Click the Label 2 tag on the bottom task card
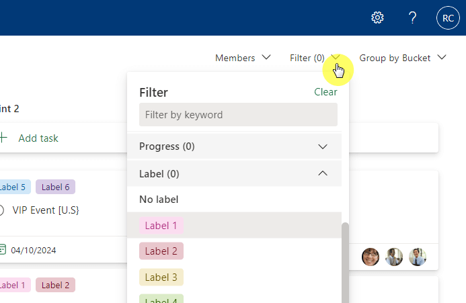This screenshot has width=466, height=303. tap(55, 285)
